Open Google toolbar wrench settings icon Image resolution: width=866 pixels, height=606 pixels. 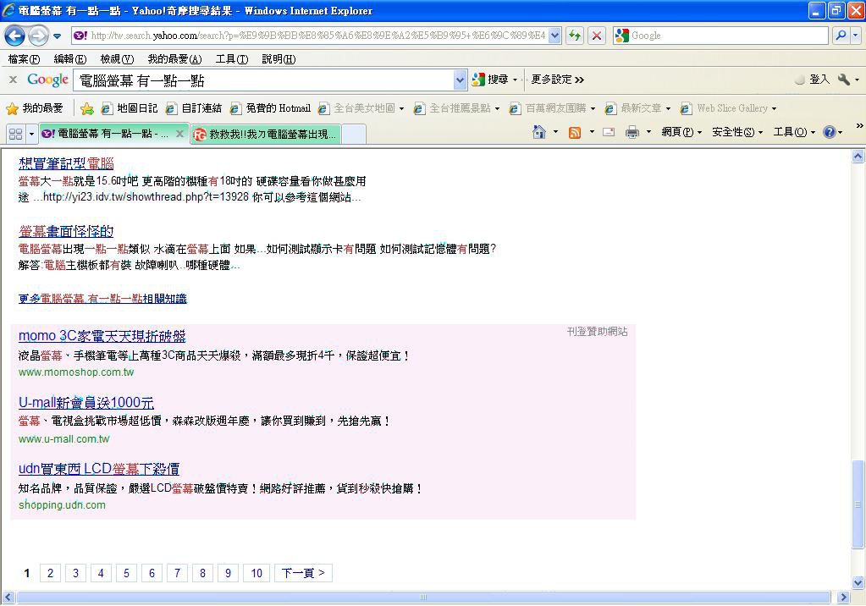tap(844, 80)
